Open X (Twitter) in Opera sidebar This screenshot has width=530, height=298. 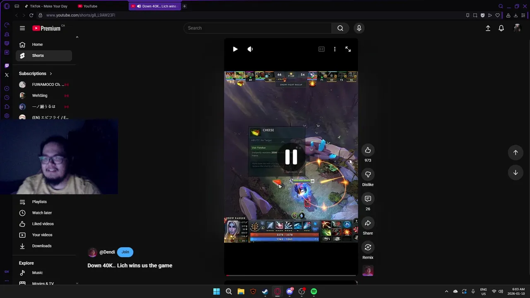7,75
